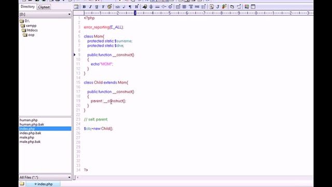Switch to the Directory tab
Viewport: 332px width, 187px height.
(x=27, y=7)
